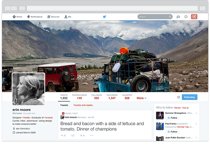Open Followers 1,347 stat
Viewport: 210px width, 148px height.
(112, 97)
